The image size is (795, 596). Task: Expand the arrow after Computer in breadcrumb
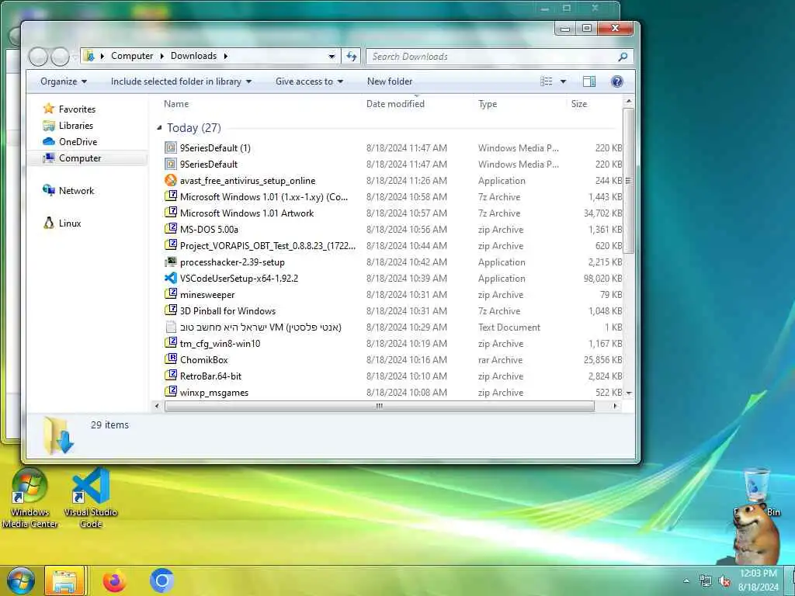161,56
